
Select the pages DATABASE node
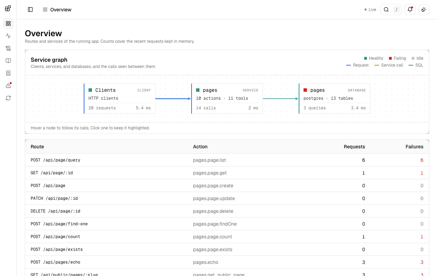(x=335, y=99)
